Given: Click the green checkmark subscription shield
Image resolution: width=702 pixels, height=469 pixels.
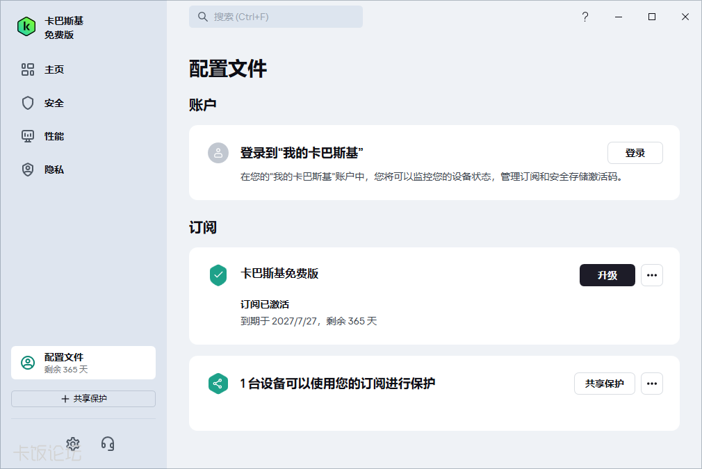Looking at the screenshot, I should click(218, 275).
